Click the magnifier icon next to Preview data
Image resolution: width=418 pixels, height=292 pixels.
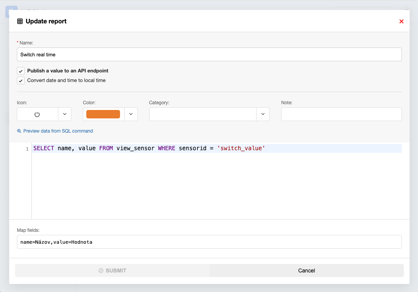(x=19, y=131)
